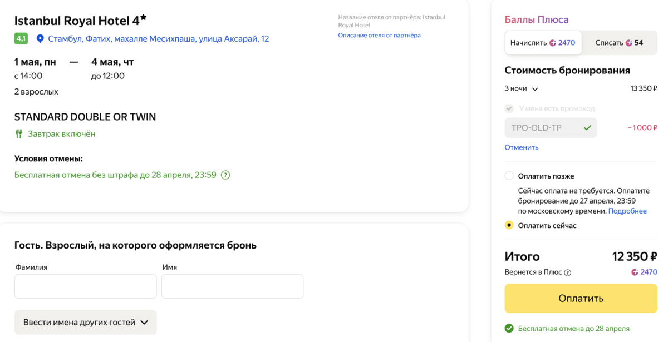Click the map pin location icon

point(40,39)
